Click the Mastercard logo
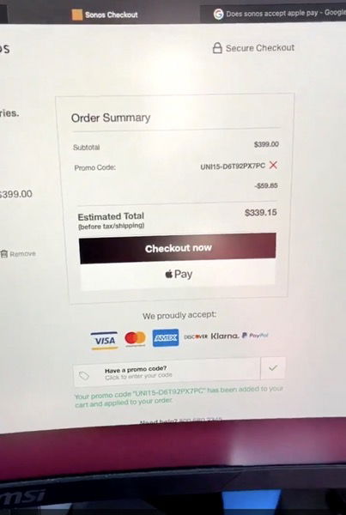 135,338
